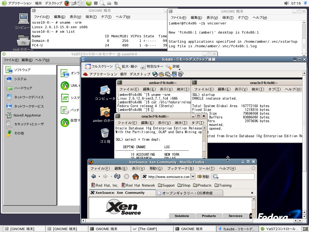The width and height of the screenshot is (309, 232).
Task: Open the search magnifier in the top panel
Action: pos(102,3)
